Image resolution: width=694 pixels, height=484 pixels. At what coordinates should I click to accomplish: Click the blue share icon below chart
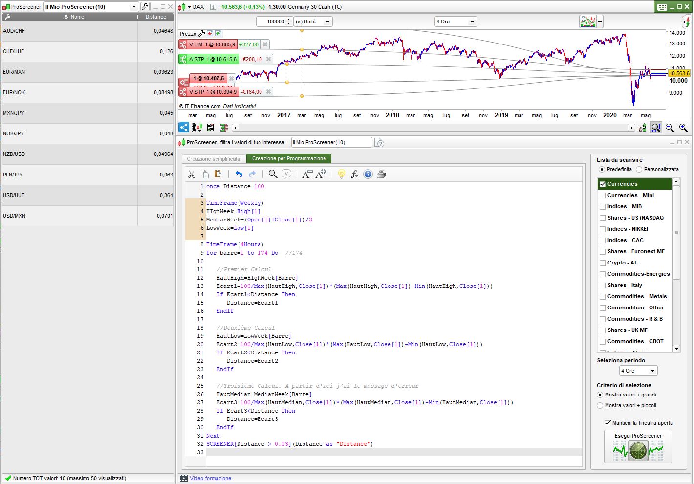pos(184,128)
